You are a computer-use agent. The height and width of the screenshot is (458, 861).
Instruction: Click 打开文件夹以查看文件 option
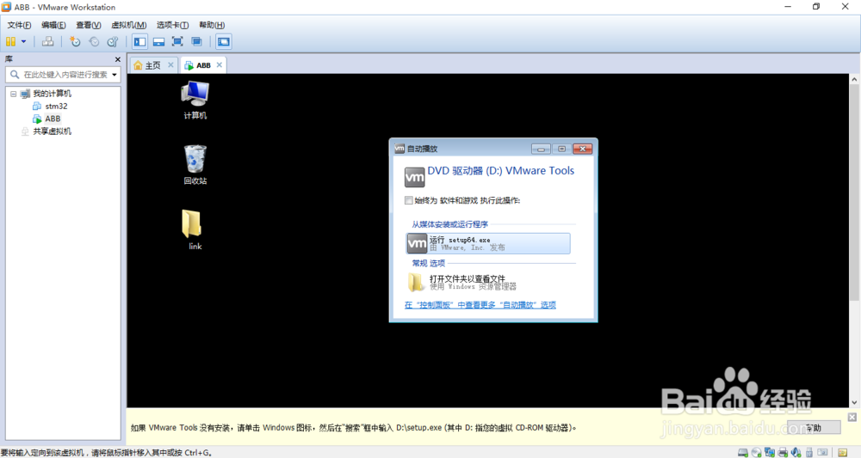coord(462,282)
